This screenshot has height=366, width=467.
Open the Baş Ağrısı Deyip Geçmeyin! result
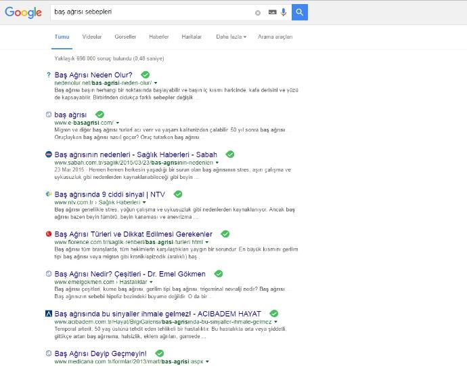[x=101, y=354]
